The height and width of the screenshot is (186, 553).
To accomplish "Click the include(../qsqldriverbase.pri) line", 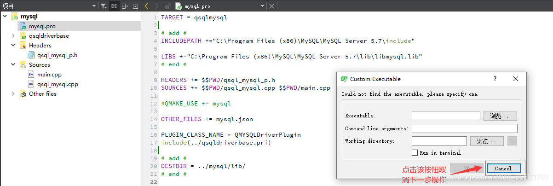I will click(216, 143).
